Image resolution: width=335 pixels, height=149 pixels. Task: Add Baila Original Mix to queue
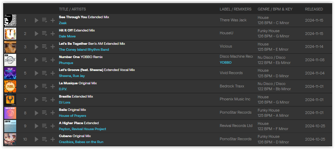(45, 113)
